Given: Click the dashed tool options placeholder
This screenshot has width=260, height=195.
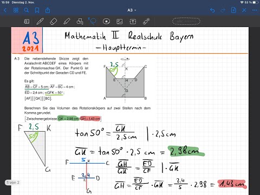Looking at the screenshot, I should pyautogui.click(x=186, y=21).
